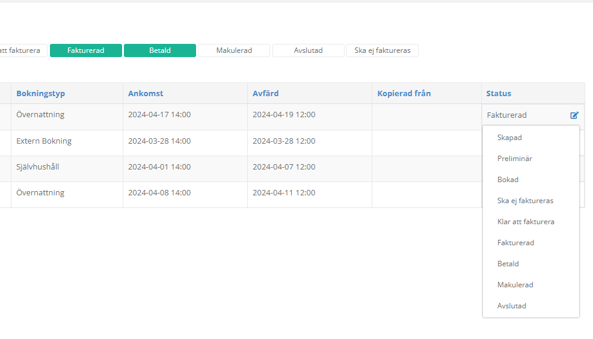The width and height of the screenshot is (593, 339).
Task: Pick Klar att fakturera from dropdown
Action: pos(526,222)
